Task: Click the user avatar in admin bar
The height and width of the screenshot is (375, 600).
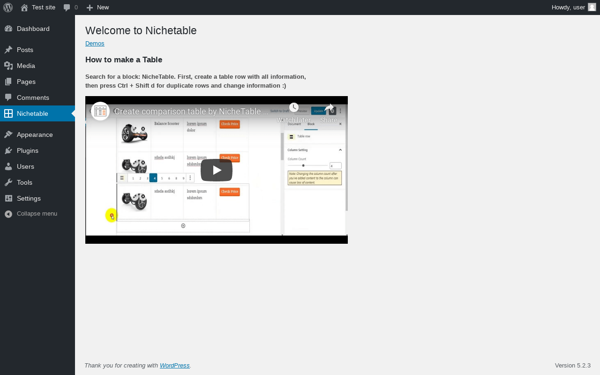Action: pos(592,7)
